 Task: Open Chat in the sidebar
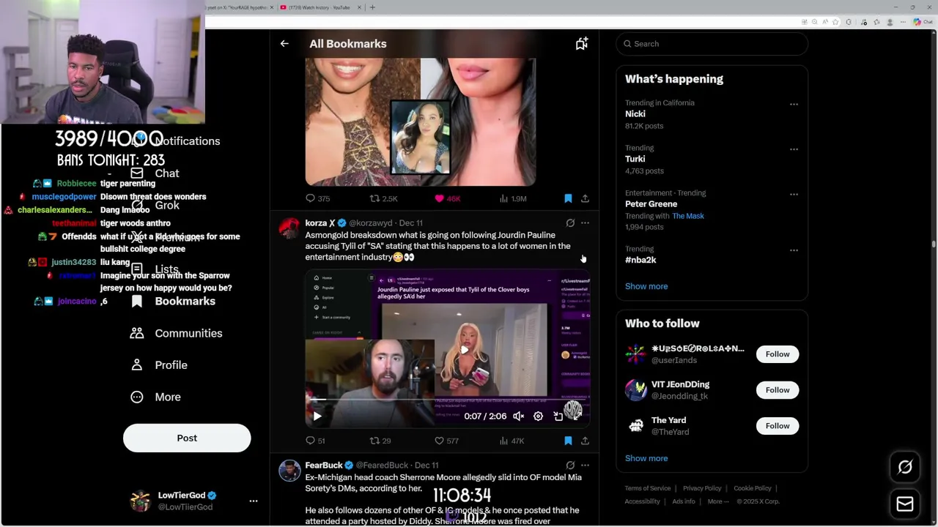[155, 173]
